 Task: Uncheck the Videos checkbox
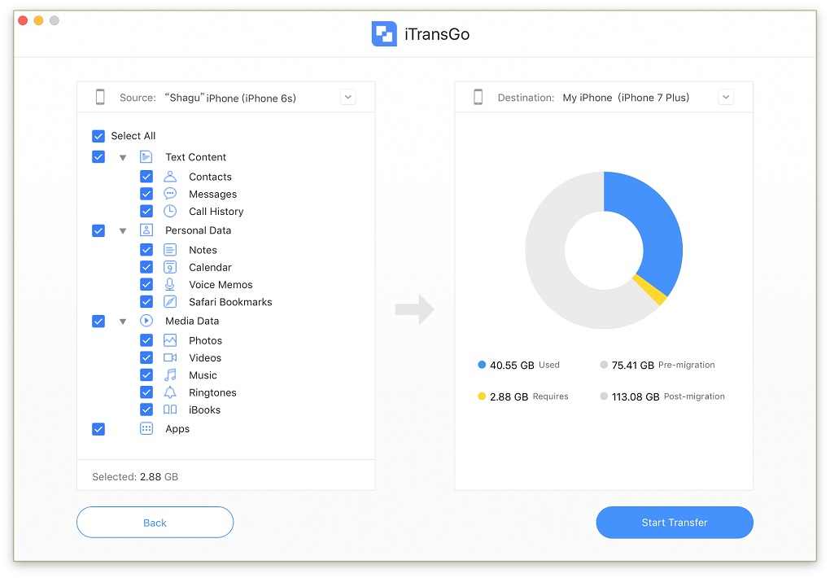point(146,357)
